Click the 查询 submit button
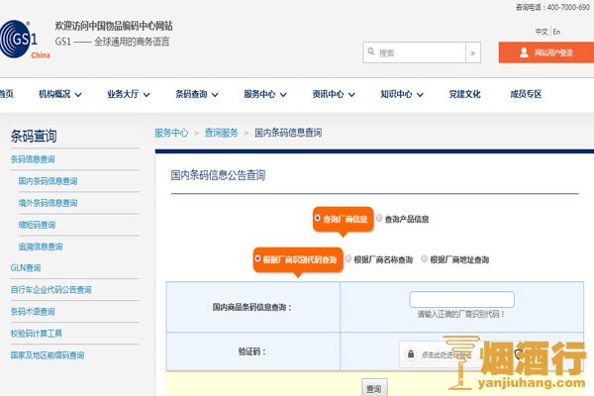The image size is (594, 396). click(373, 388)
